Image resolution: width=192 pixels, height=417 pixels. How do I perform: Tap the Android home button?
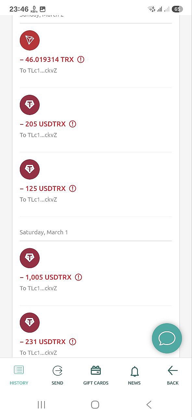tap(95, 405)
